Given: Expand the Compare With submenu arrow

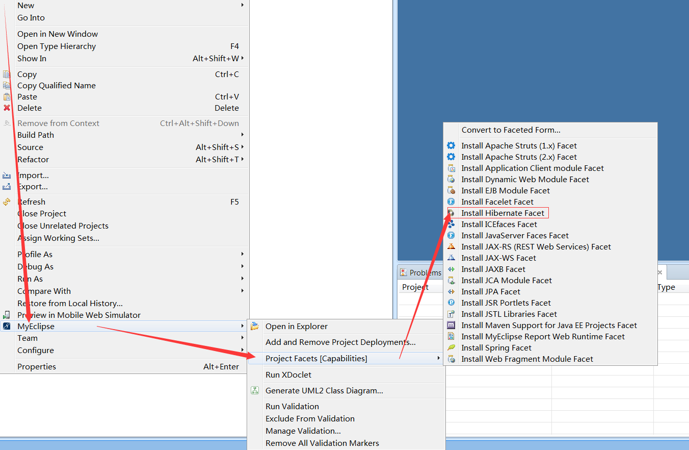Looking at the screenshot, I should coord(243,291).
